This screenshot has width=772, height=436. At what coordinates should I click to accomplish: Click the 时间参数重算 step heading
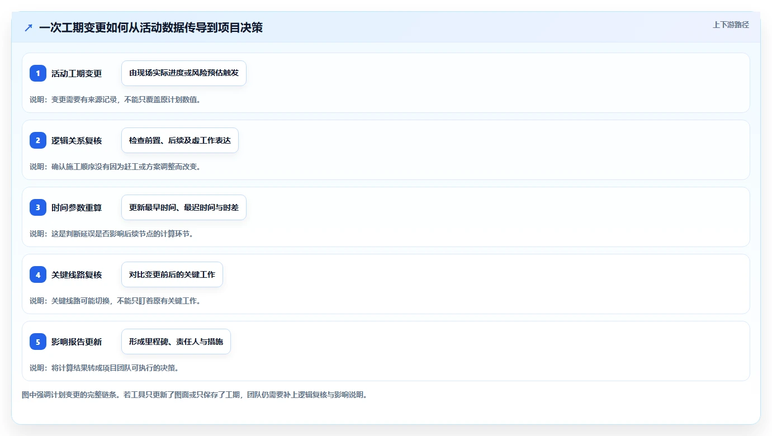77,207
